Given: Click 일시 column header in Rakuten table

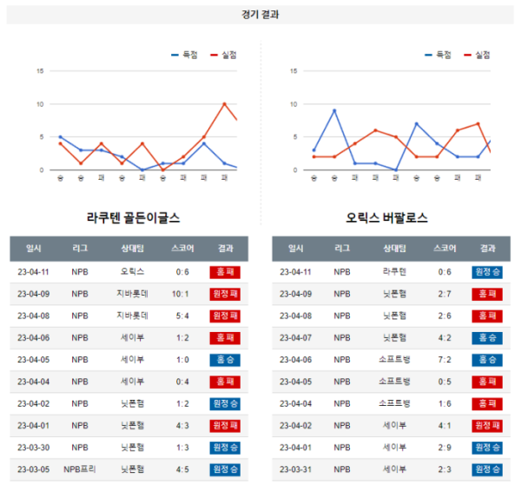Looking at the screenshot, I should (x=34, y=249).
